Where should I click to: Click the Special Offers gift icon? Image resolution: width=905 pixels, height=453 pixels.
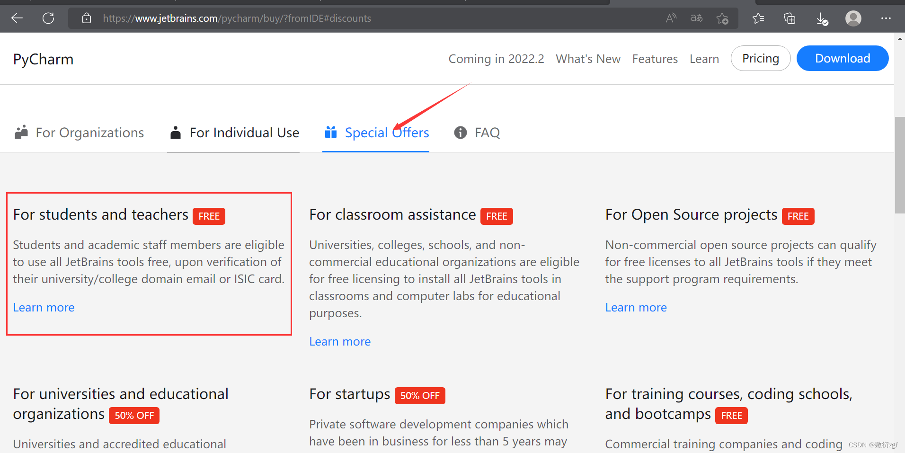(x=331, y=132)
